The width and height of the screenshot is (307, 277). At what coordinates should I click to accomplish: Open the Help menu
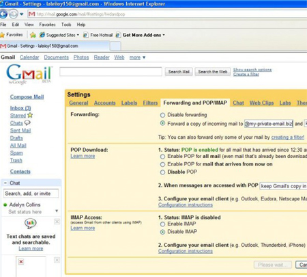coord(81,25)
